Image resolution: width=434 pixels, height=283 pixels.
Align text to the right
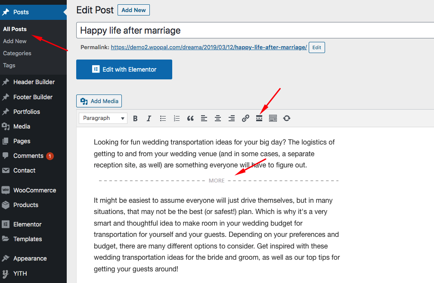tap(232, 118)
